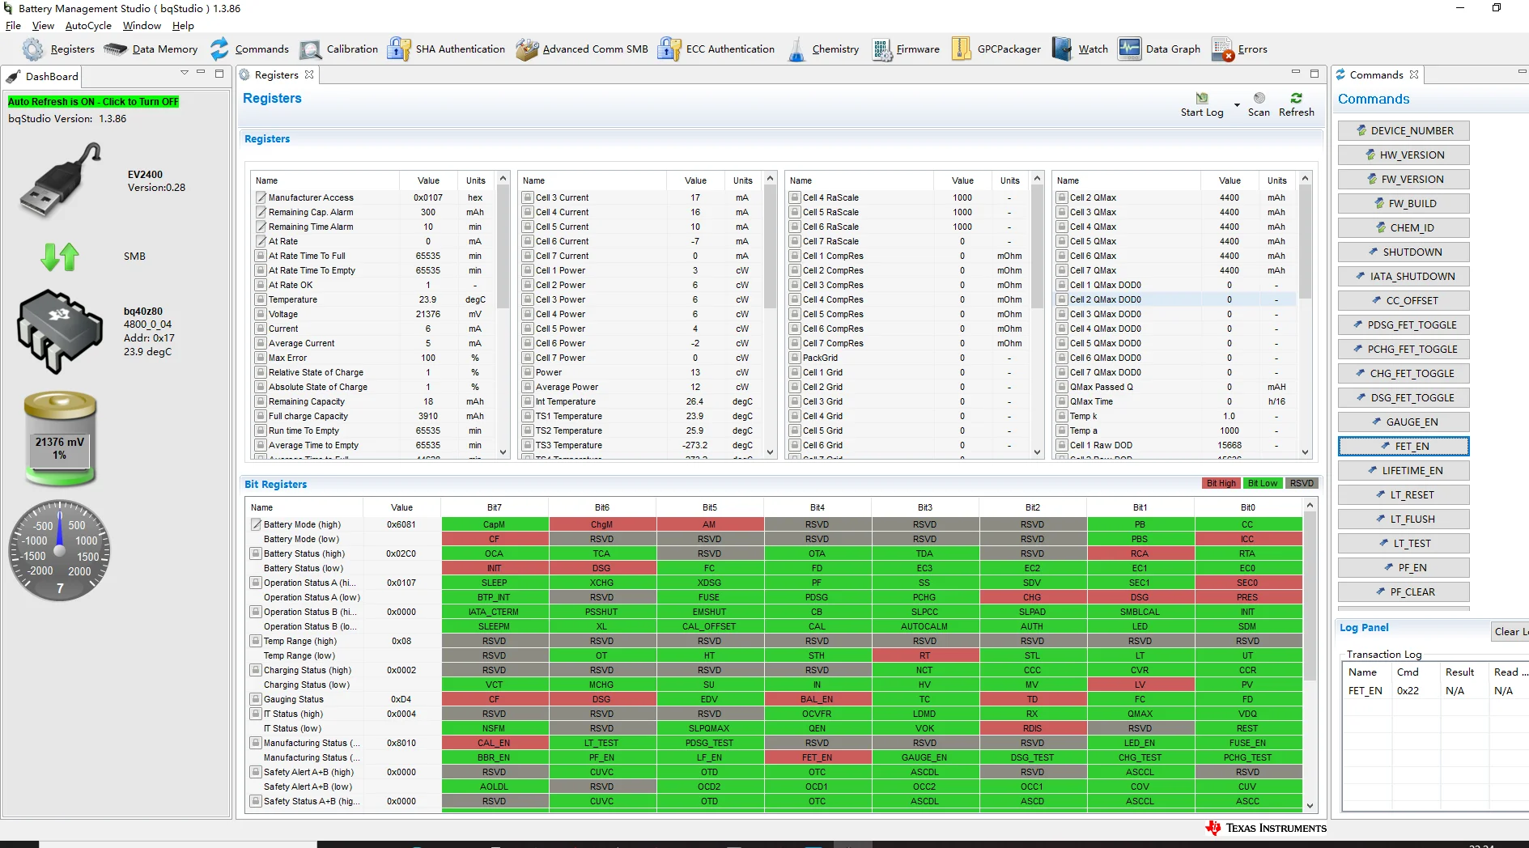Send the HW_VERSION command
1529x848 pixels.
click(1404, 155)
